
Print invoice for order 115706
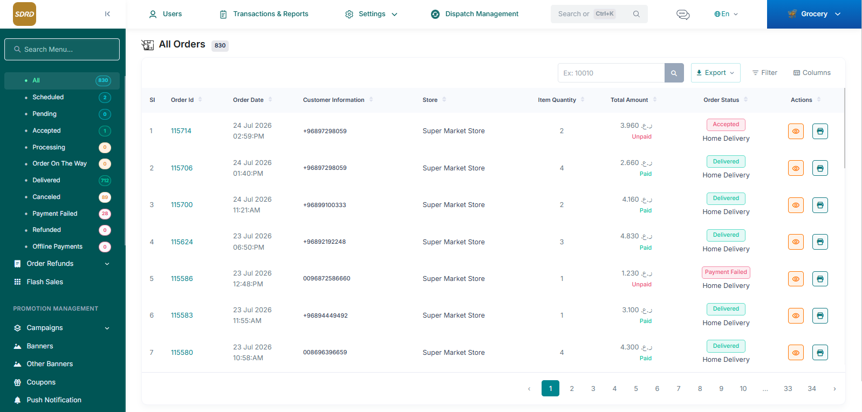(x=820, y=168)
